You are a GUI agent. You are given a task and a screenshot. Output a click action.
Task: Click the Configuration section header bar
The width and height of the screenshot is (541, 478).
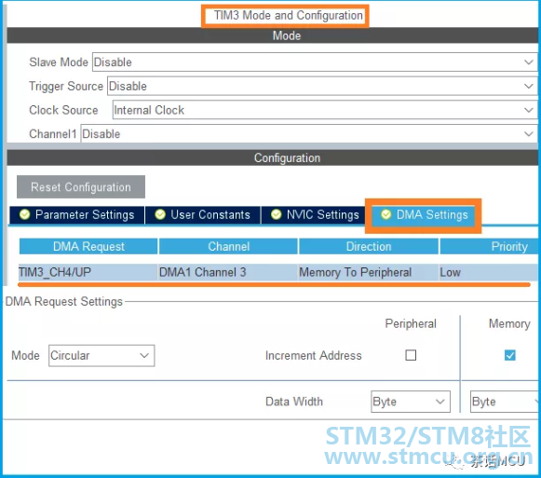[273, 157]
